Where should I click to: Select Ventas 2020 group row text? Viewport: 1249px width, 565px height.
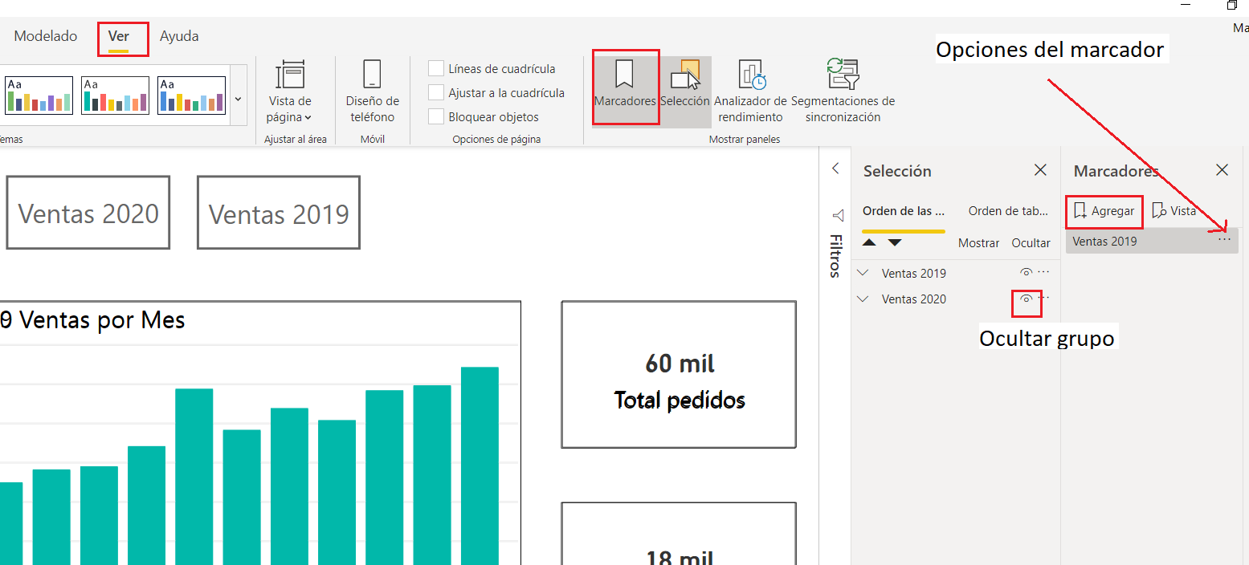[914, 299]
